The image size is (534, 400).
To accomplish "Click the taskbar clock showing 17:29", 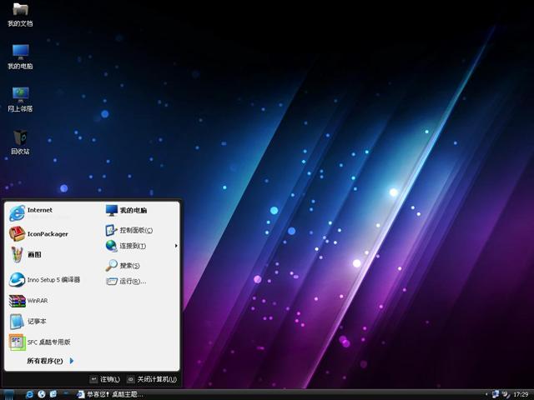I will coord(520,394).
